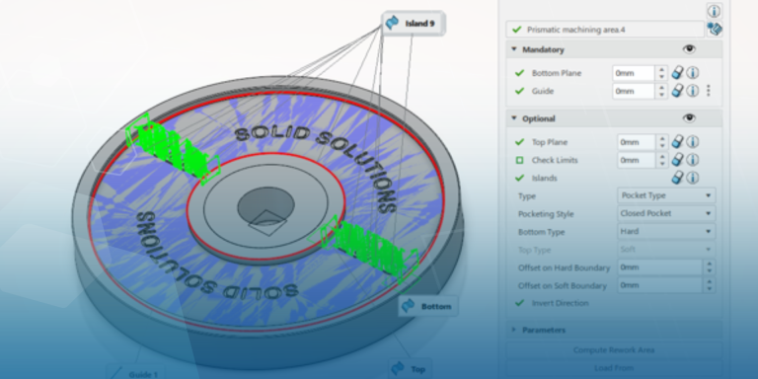Image resolution: width=758 pixels, height=379 pixels.
Task: Click the Bottom Plane 0mm field
Action: coord(634,73)
